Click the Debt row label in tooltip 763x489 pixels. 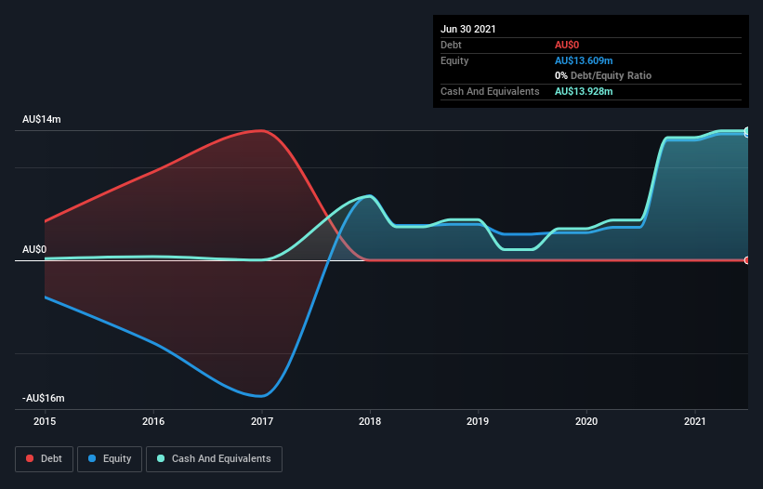451,45
